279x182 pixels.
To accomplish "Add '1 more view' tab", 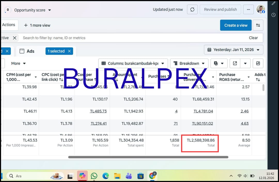I will coord(37,25).
